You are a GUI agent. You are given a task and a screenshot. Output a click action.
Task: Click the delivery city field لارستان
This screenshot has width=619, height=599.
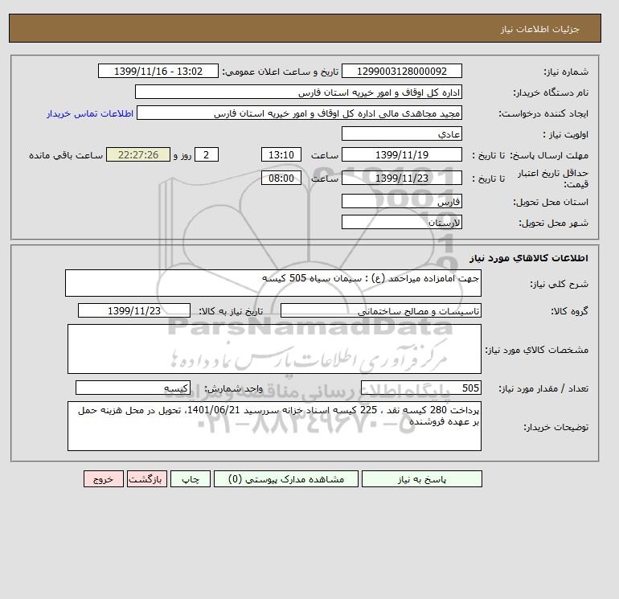(401, 222)
